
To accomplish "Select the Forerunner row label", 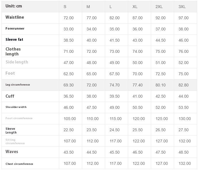I will pos(15,28).
